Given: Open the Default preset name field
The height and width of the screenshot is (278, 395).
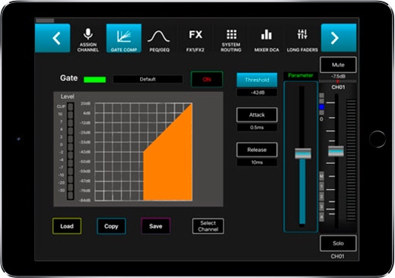Looking at the screenshot, I should point(148,79).
